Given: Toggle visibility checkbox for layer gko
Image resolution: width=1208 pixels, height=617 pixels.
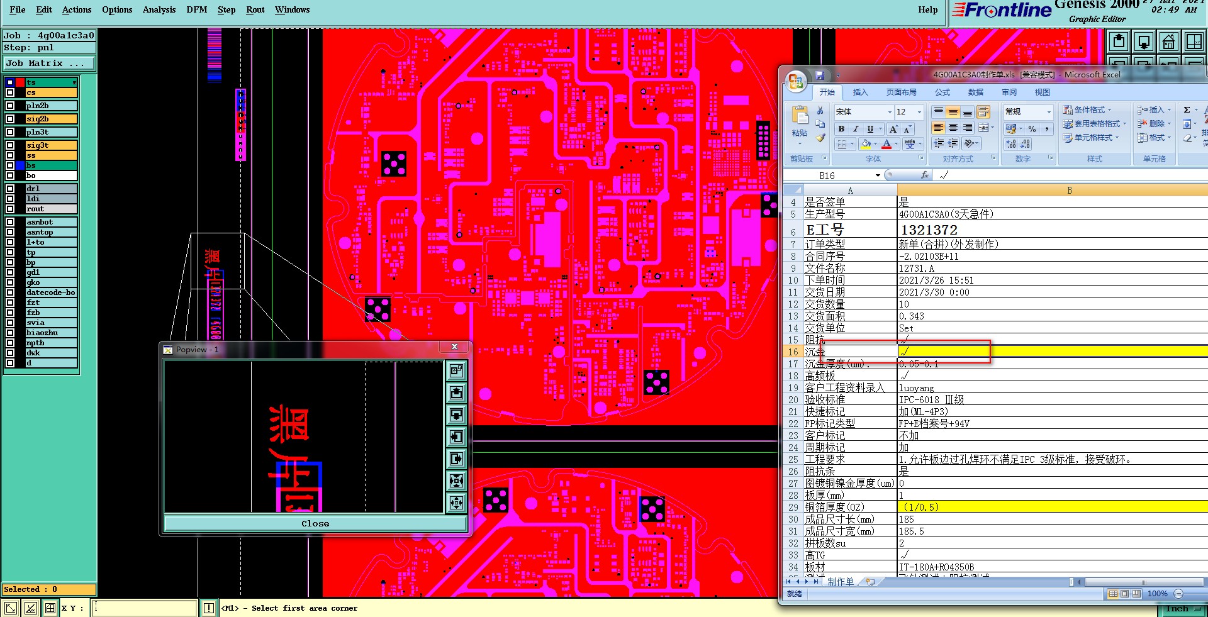Looking at the screenshot, I should [10, 282].
